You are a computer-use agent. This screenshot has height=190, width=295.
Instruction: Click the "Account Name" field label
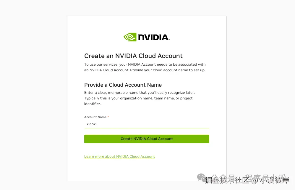[95, 117]
